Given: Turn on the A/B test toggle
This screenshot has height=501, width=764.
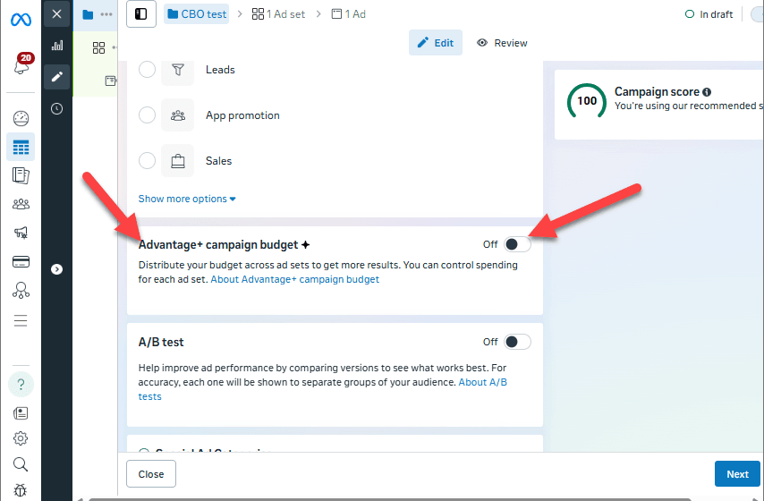Looking at the screenshot, I should tap(517, 342).
